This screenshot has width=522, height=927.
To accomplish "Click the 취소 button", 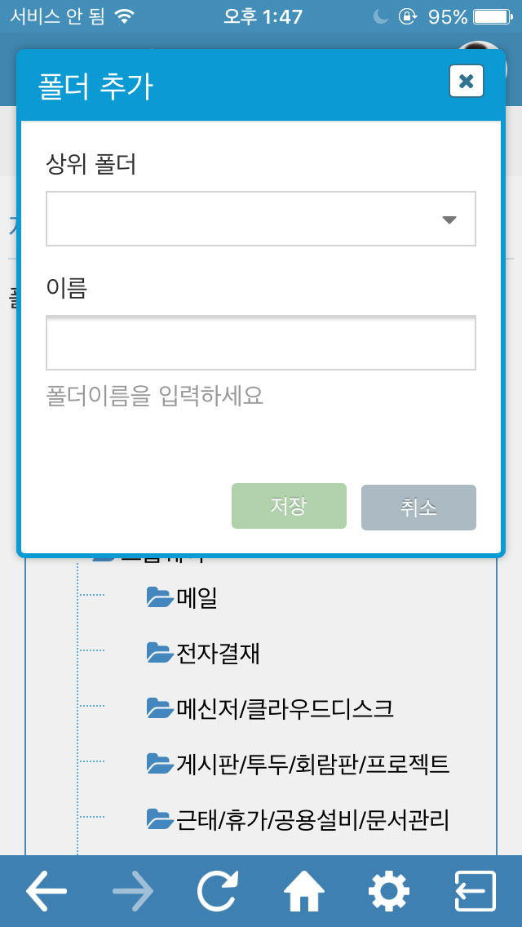I will 418,508.
